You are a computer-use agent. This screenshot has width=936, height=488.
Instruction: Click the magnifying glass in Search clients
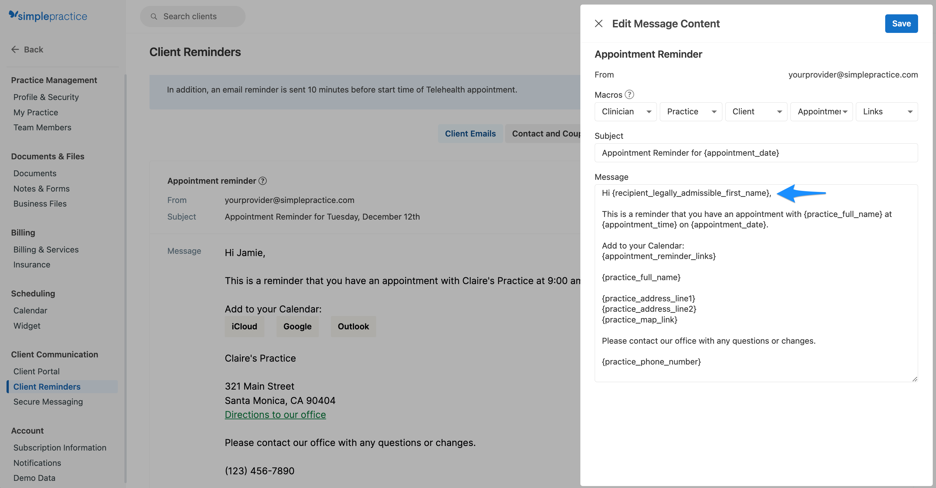point(154,16)
